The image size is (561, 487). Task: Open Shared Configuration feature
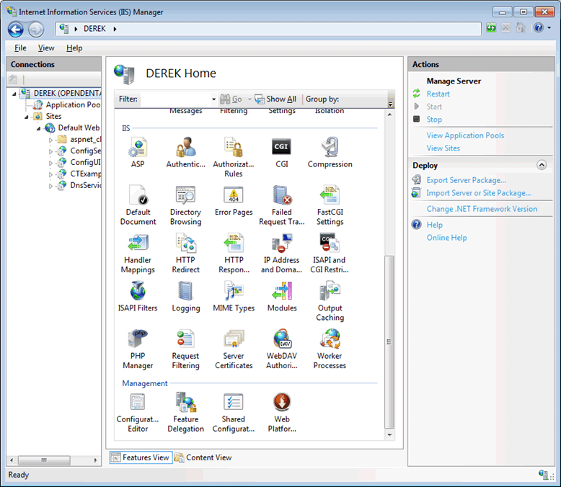(234, 412)
